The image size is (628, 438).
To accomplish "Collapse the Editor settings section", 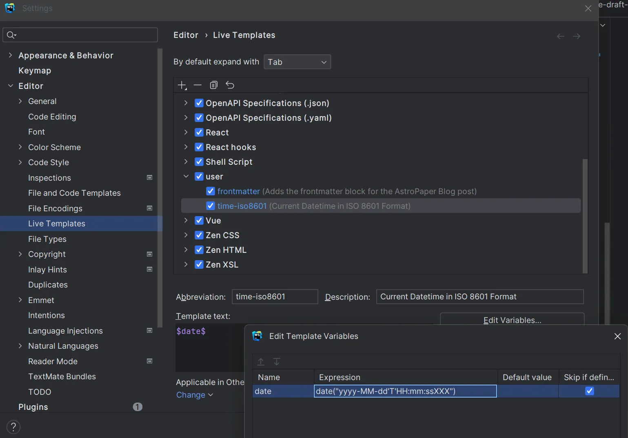I will (x=10, y=86).
